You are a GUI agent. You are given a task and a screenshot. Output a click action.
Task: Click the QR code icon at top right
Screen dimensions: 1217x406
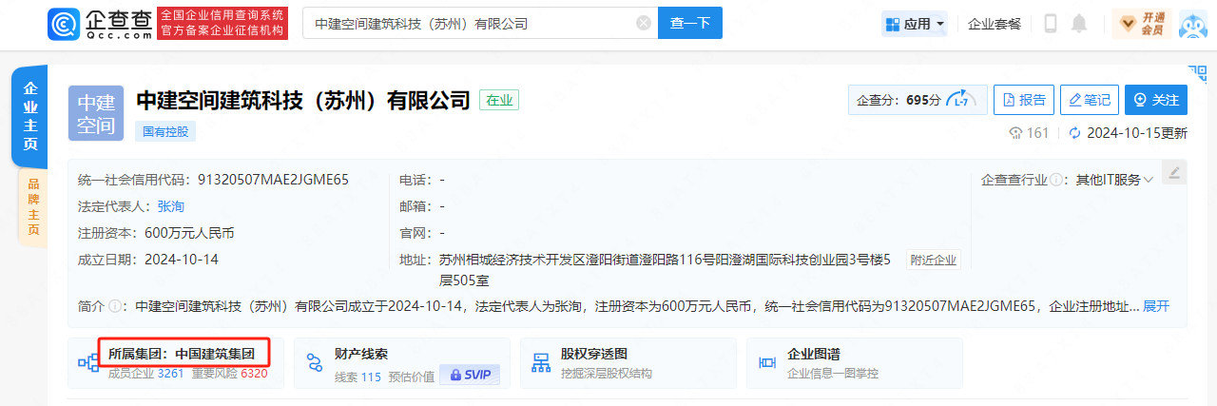(1196, 72)
